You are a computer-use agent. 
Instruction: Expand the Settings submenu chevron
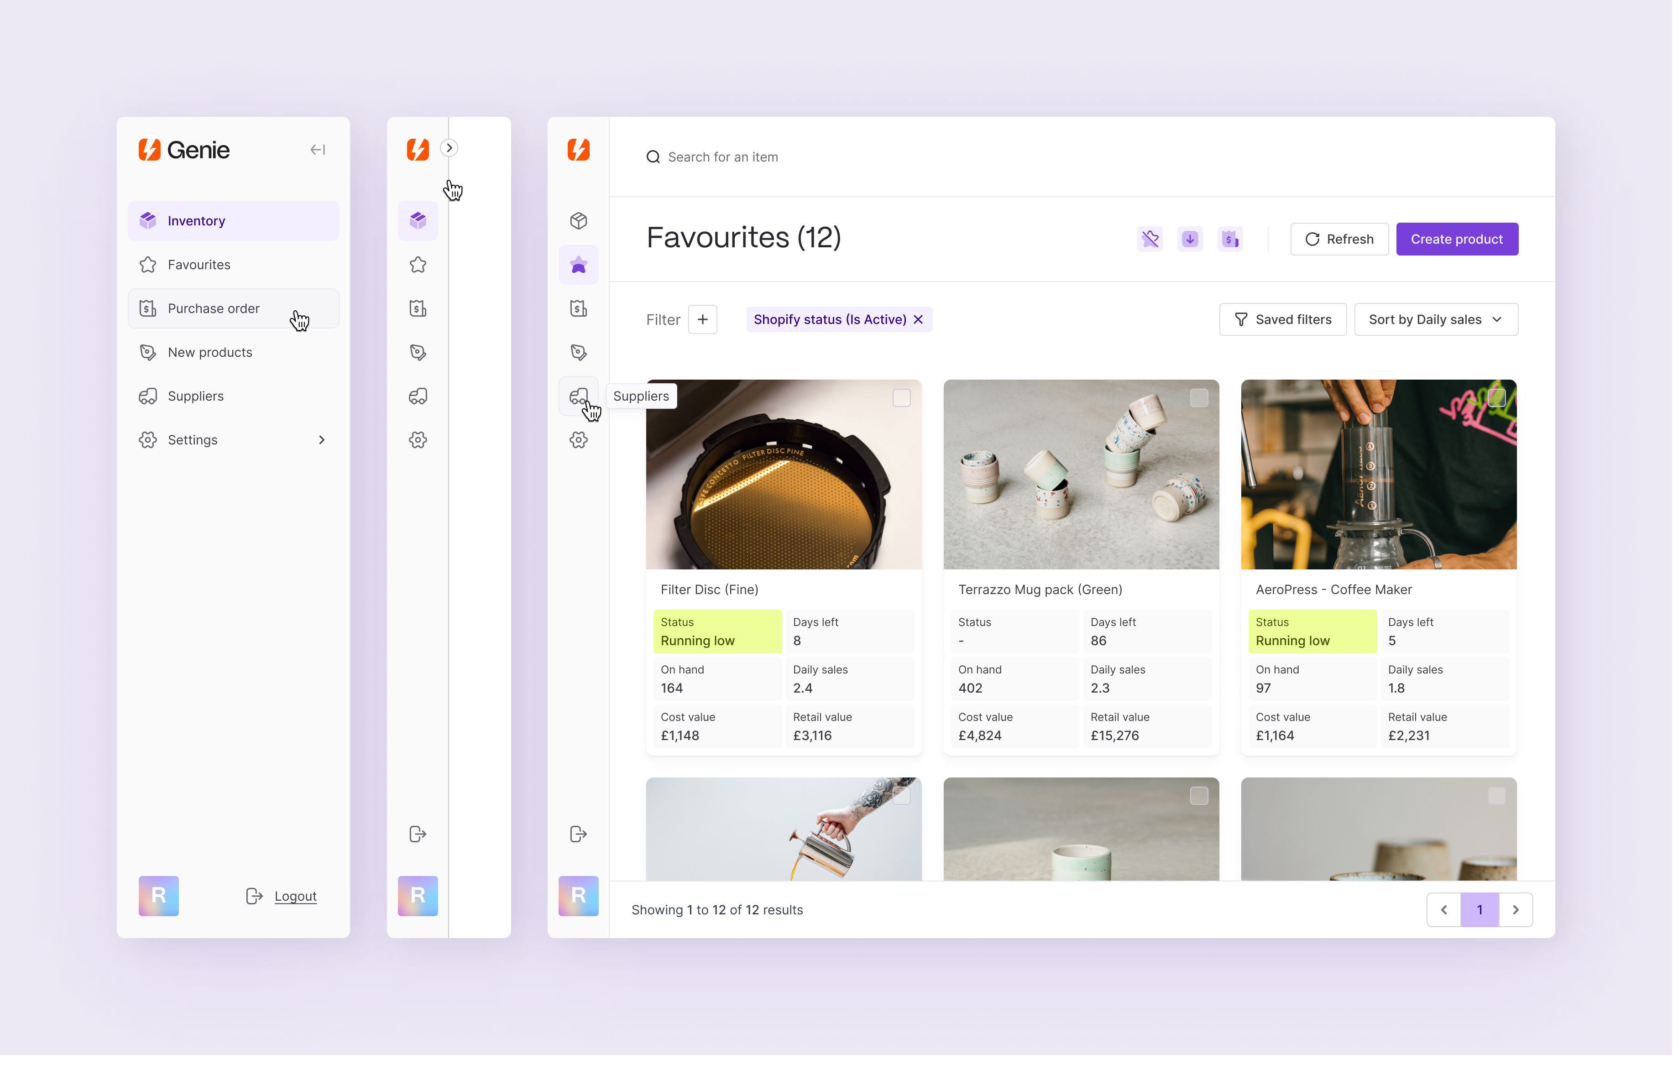tap(322, 440)
